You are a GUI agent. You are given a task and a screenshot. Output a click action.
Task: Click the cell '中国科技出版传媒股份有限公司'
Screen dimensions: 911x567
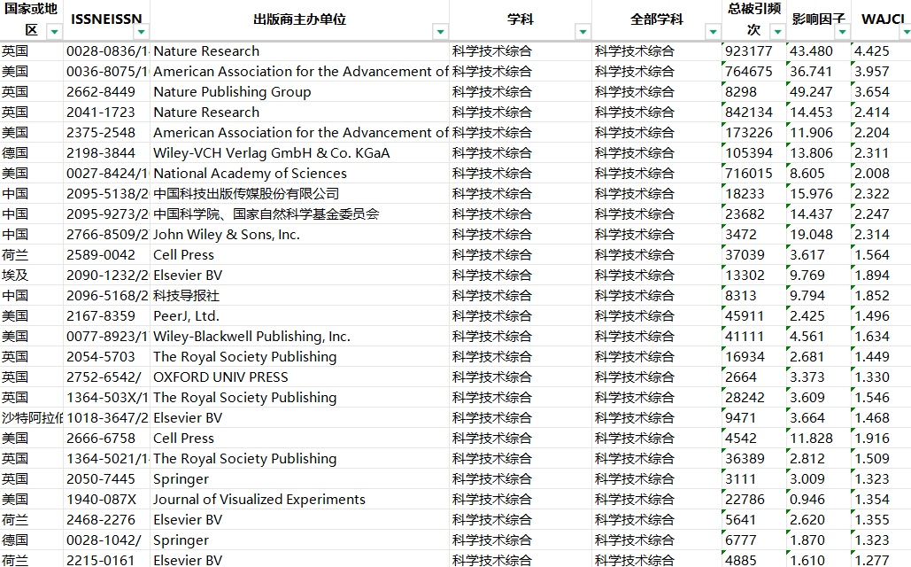(x=300, y=194)
